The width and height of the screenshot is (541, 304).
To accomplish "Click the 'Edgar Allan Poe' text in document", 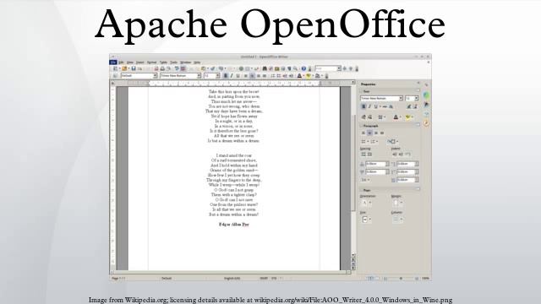I will point(234,225).
